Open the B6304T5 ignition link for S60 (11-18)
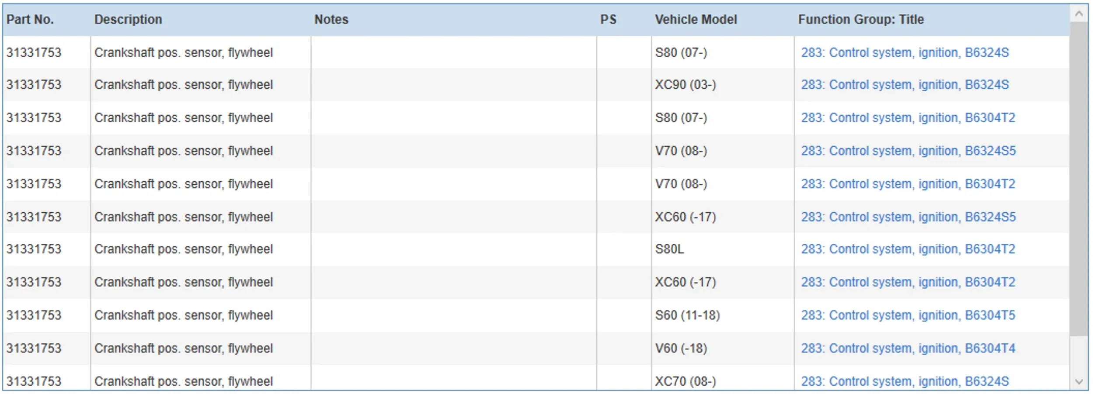This screenshot has height=394, width=1093. [908, 315]
